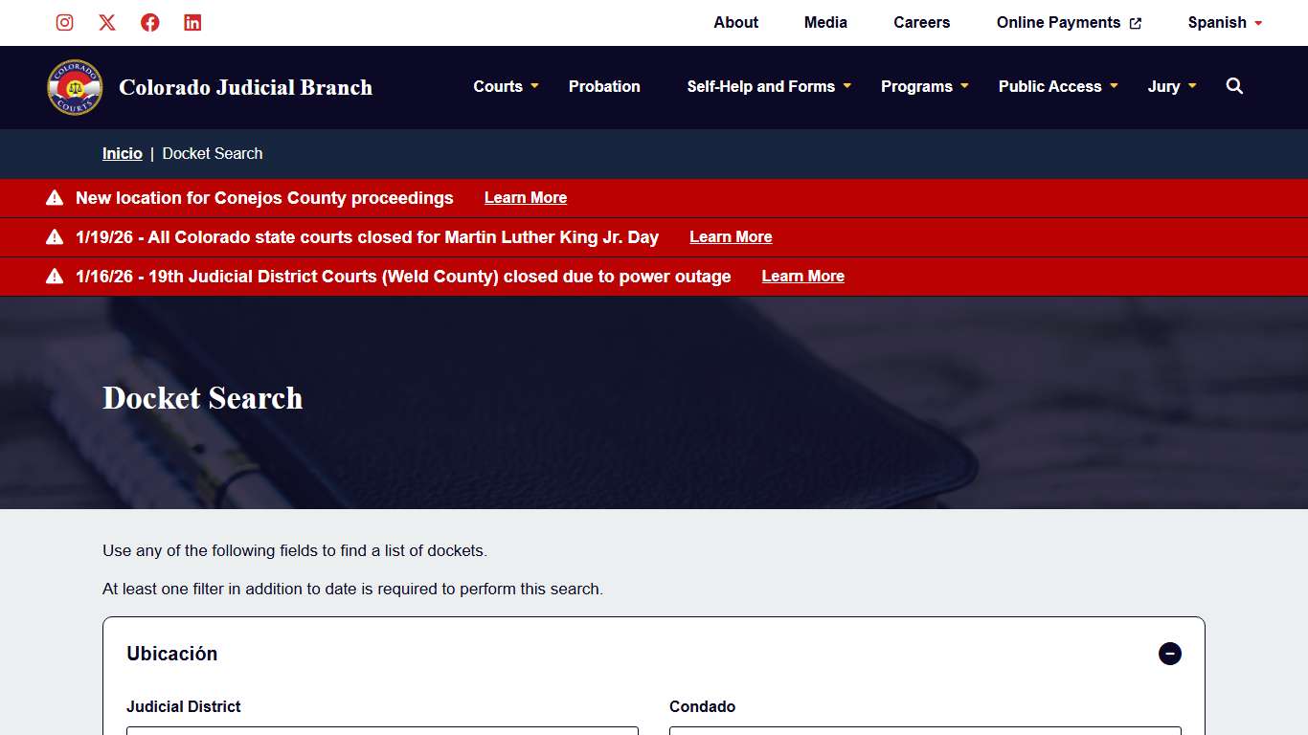Collapse the Ubicación section
Image resolution: width=1308 pixels, height=735 pixels.
click(1169, 654)
